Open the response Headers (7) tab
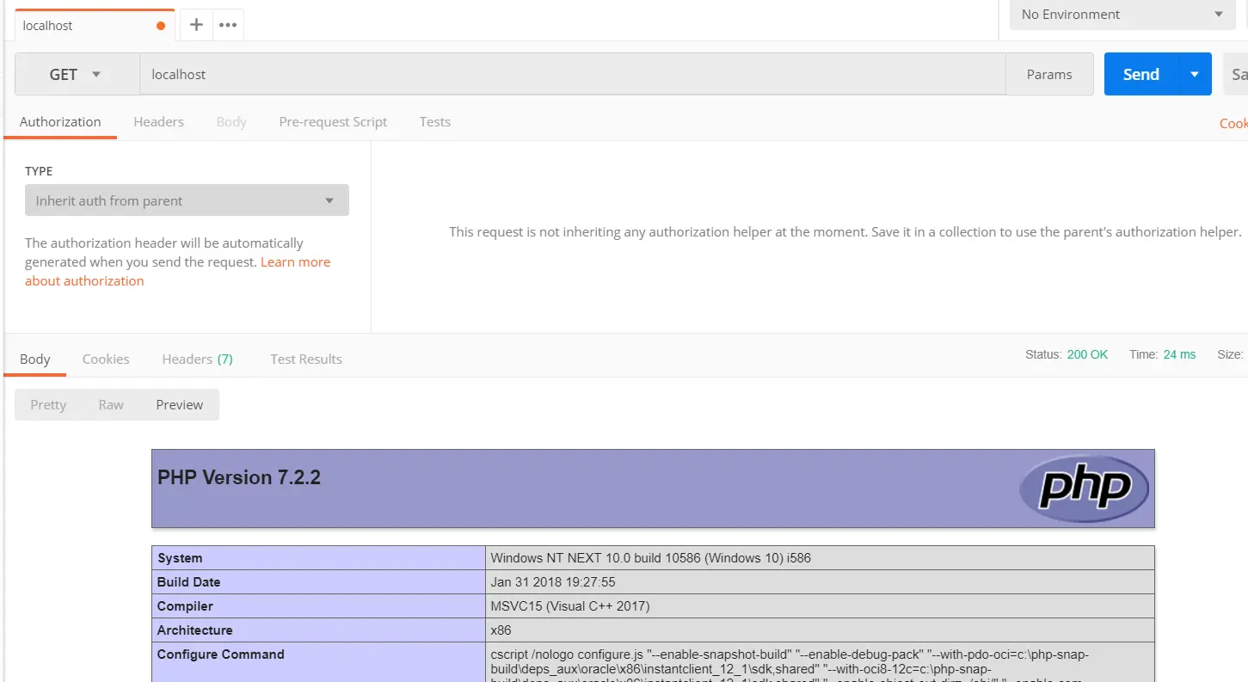This screenshot has height=682, width=1248. point(197,359)
